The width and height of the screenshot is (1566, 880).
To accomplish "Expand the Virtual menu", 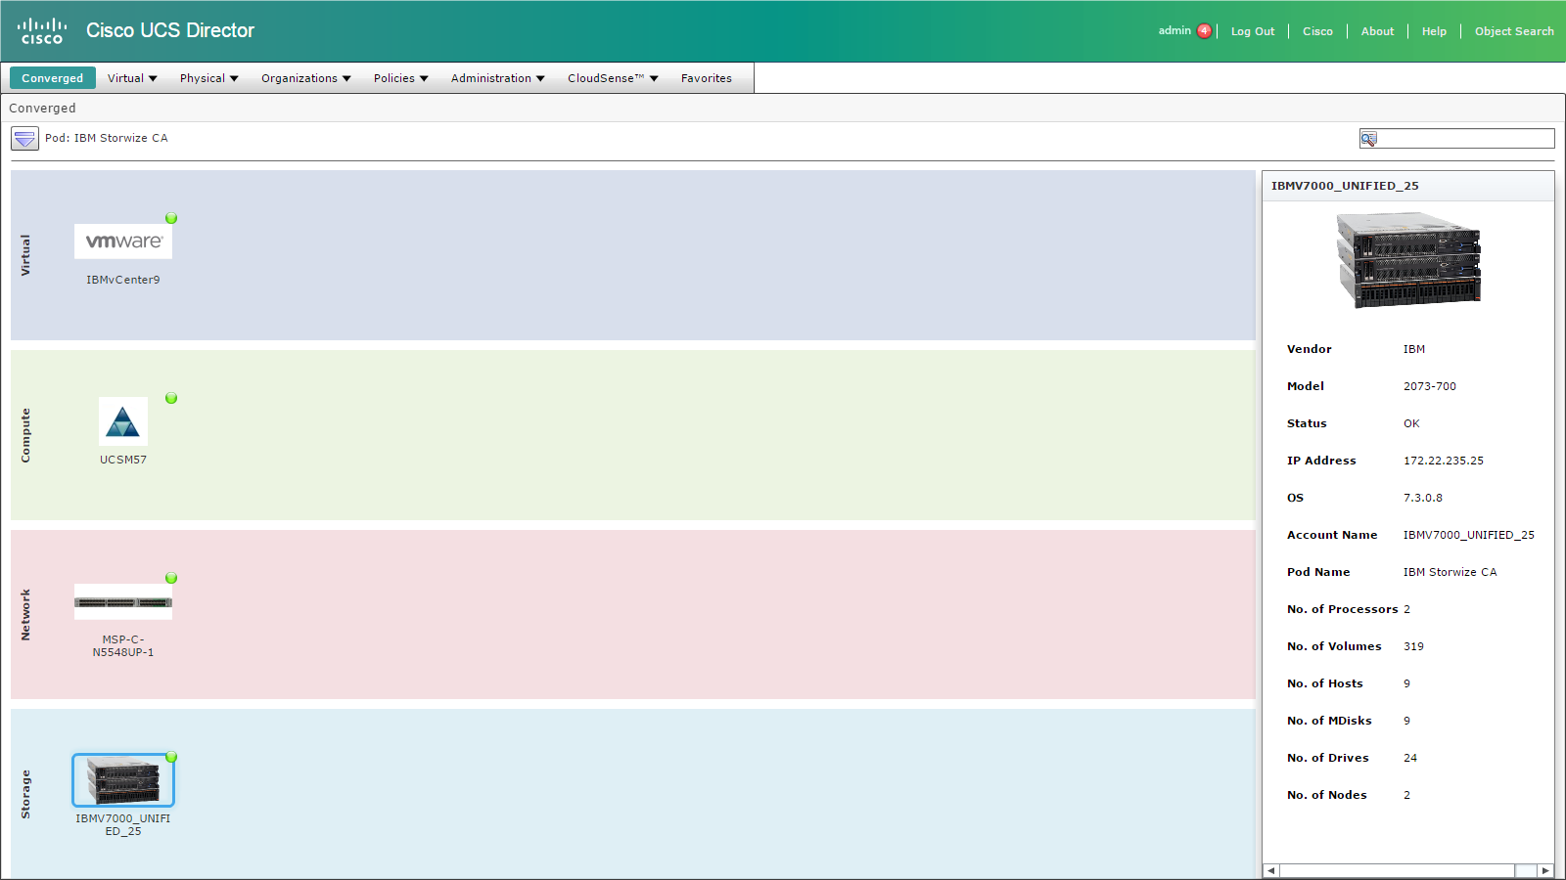I will [x=132, y=78].
